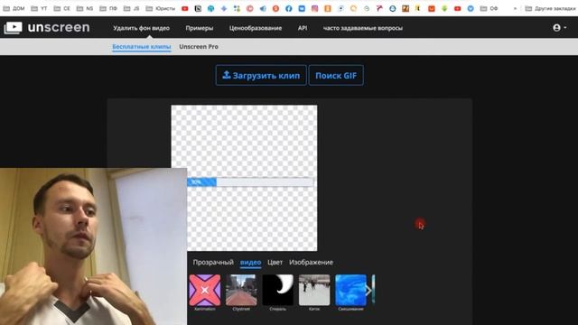Viewport: 578px width, 325px height.
Task: Click the Загрузить клип button
Action: tap(261, 76)
